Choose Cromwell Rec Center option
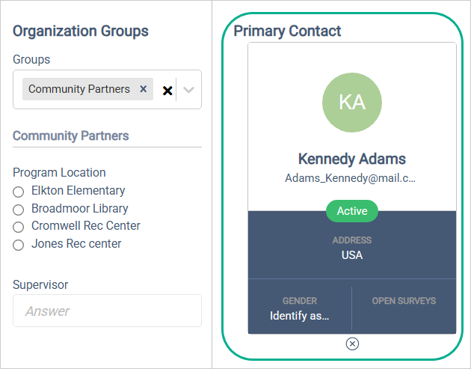This screenshot has height=369, width=471. click(x=19, y=226)
